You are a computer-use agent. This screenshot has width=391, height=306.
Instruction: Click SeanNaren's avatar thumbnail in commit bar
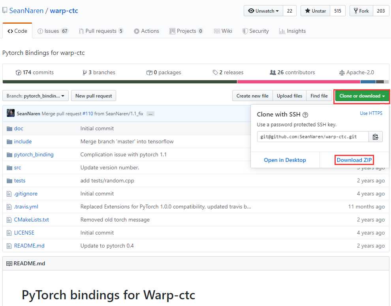11,113
